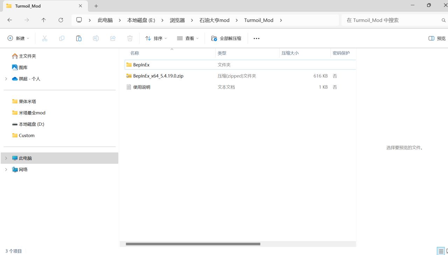
Task: Navigate to 浏览器 breadcrumb
Action: point(177,20)
